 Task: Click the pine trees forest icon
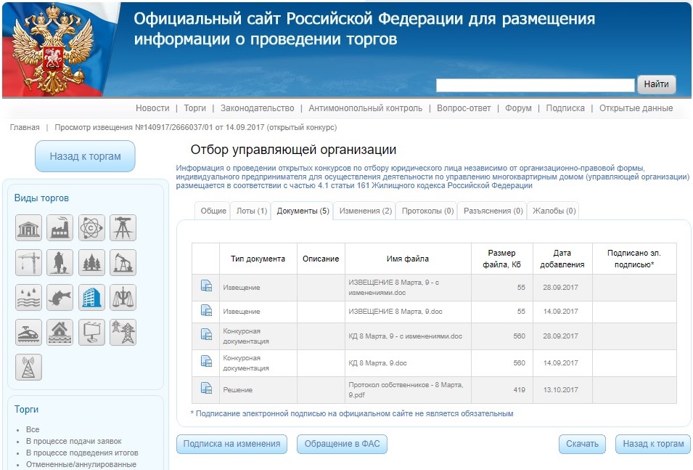click(91, 263)
